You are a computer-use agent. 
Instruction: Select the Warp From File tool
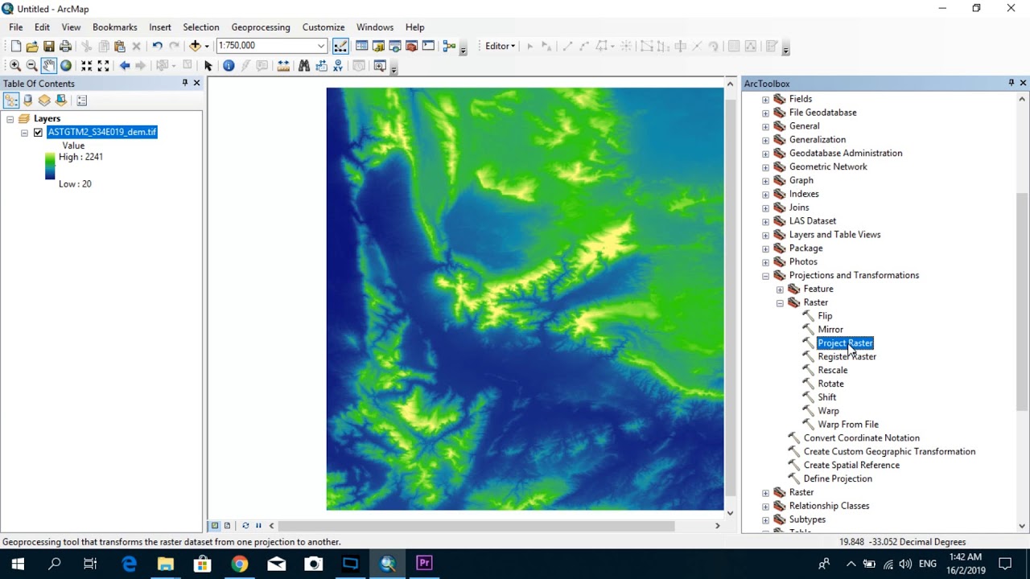tap(848, 425)
